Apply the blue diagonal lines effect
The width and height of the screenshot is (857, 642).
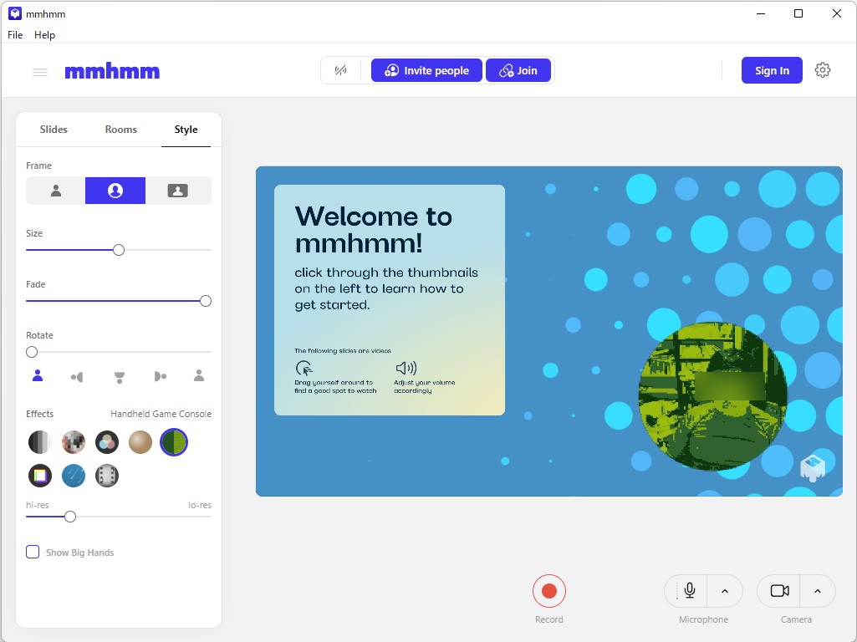coord(74,476)
